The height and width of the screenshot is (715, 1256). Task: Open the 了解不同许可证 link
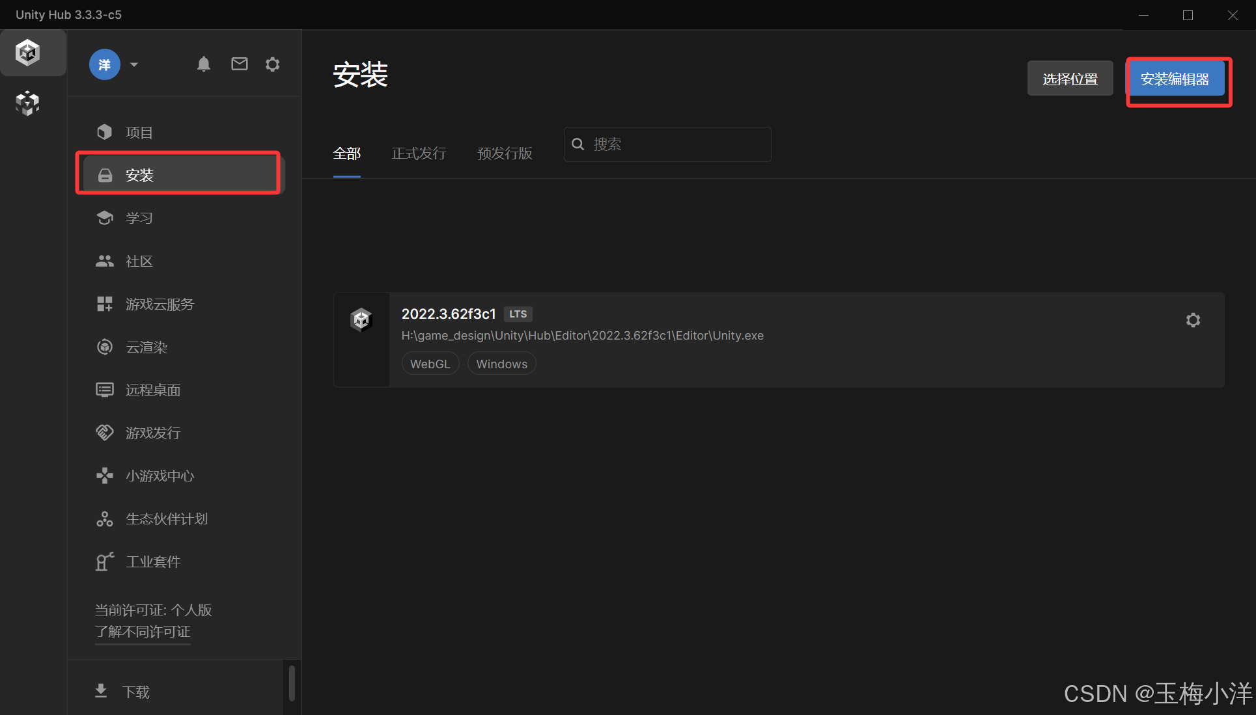(143, 632)
